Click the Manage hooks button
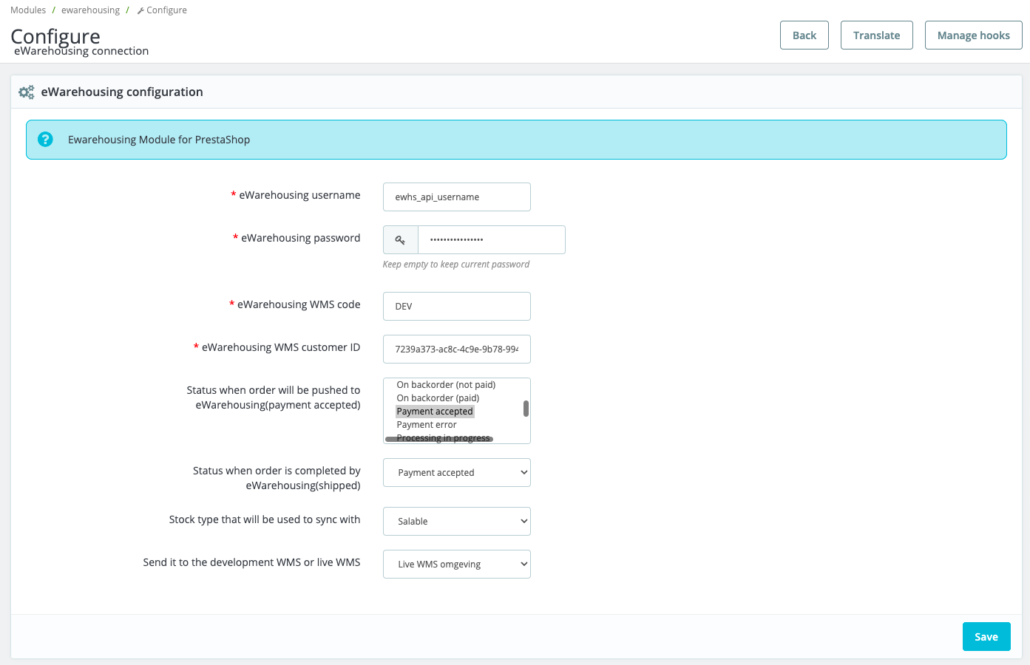Image resolution: width=1030 pixels, height=665 pixels. [973, 35]
